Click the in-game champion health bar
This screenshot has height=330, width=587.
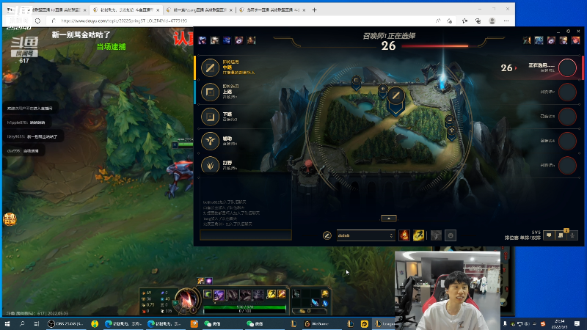tap(244, 307)
